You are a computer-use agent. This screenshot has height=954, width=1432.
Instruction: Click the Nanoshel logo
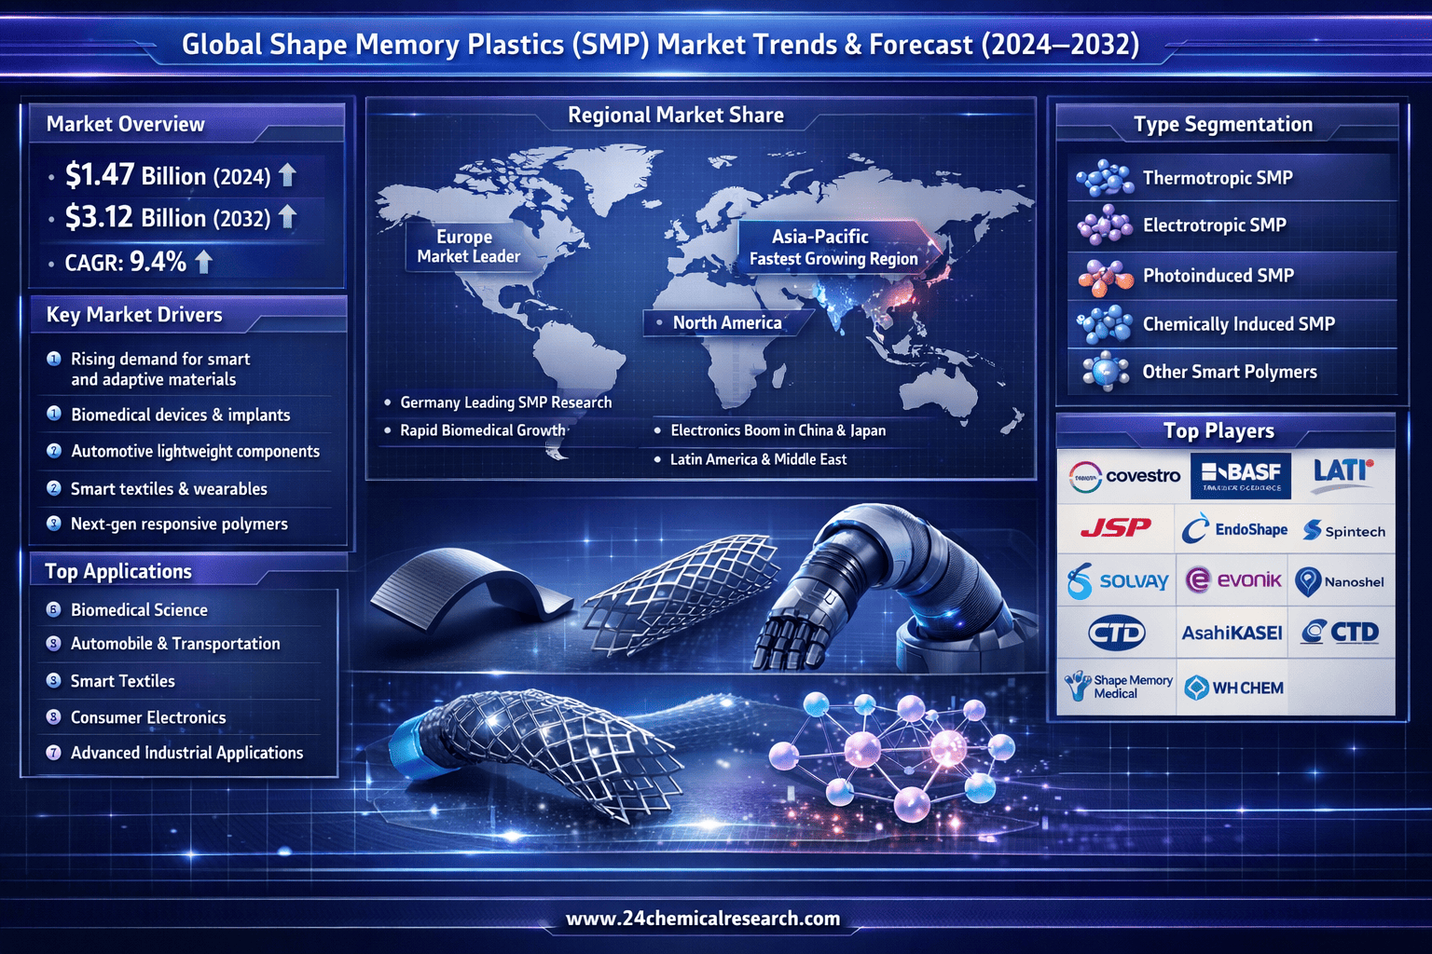(x=1340, y=581)
